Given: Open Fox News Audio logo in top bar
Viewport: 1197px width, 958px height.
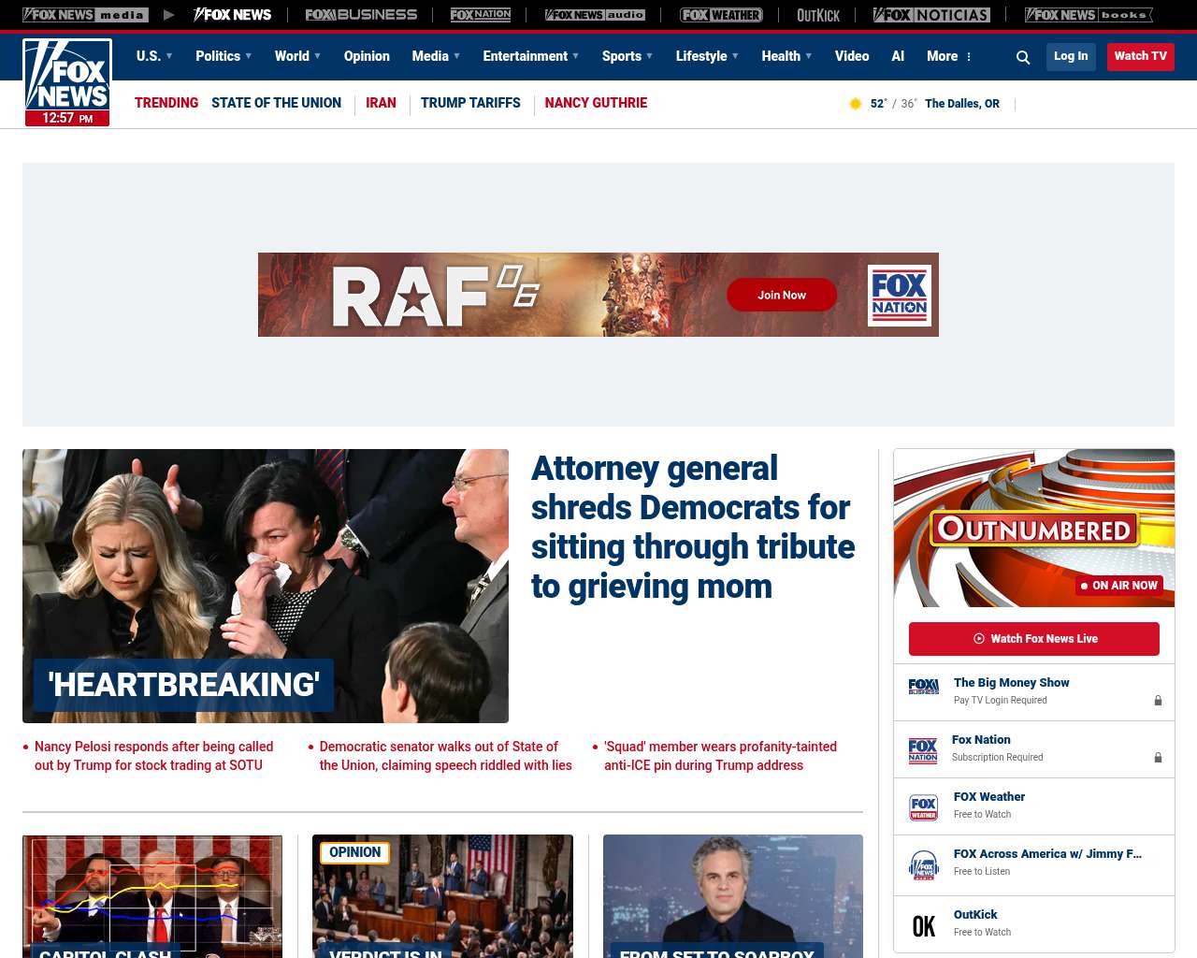Looking at the screenshot, I should (x=595, y=15).
